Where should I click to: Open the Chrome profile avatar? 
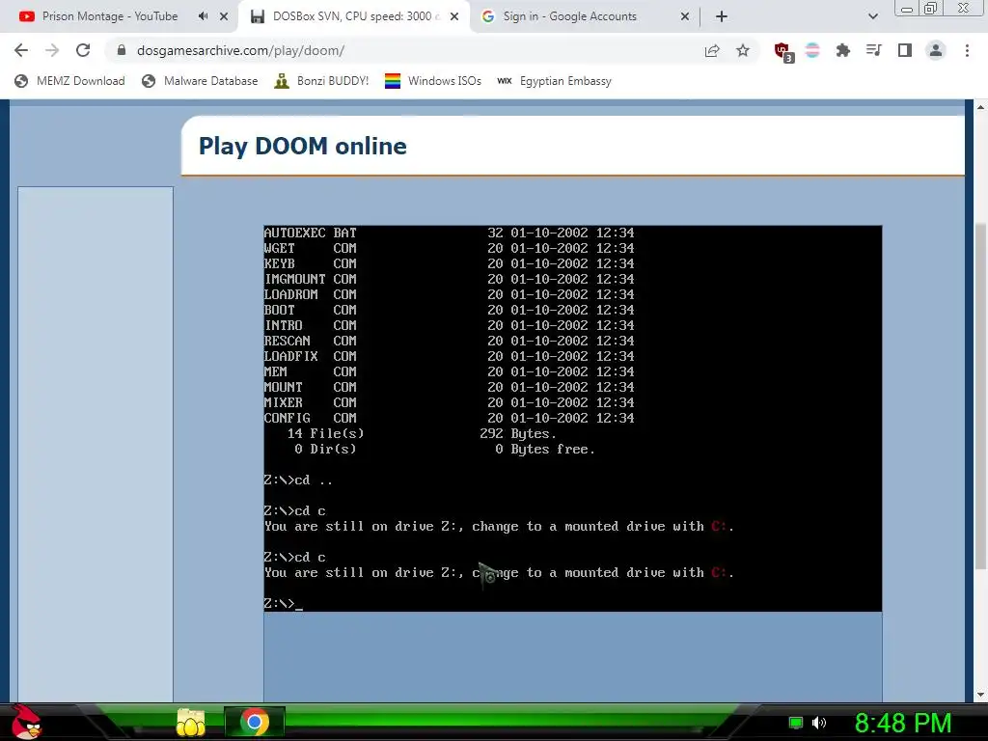click(936, 50)
